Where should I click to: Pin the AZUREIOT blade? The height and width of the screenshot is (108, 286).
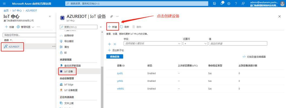(x=111, y=16)
